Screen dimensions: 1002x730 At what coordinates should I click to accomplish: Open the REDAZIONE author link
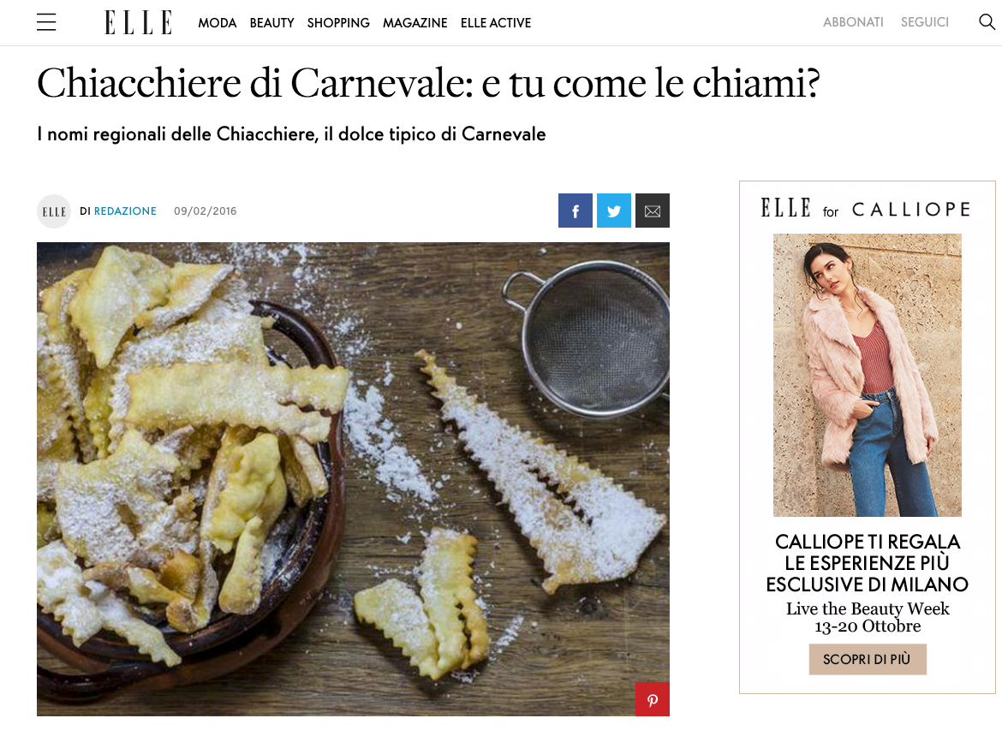coord(125,211)
